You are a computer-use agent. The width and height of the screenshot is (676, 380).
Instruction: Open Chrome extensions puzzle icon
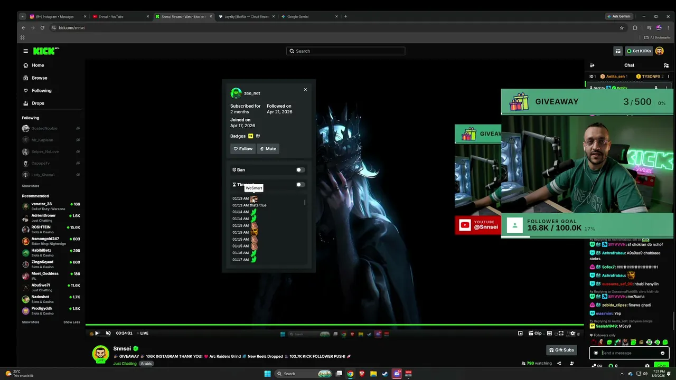635,27
